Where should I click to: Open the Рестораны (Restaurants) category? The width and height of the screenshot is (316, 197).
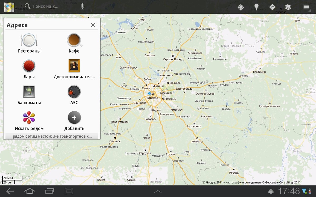point(29,40)
